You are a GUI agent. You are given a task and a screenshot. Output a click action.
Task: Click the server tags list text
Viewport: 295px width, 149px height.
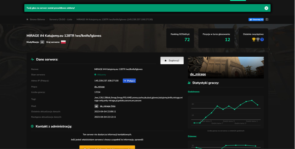tap(138, 99)
